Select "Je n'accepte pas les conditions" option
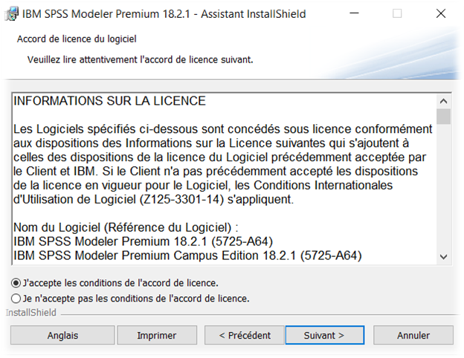464x358 pixels. point(16,299)
